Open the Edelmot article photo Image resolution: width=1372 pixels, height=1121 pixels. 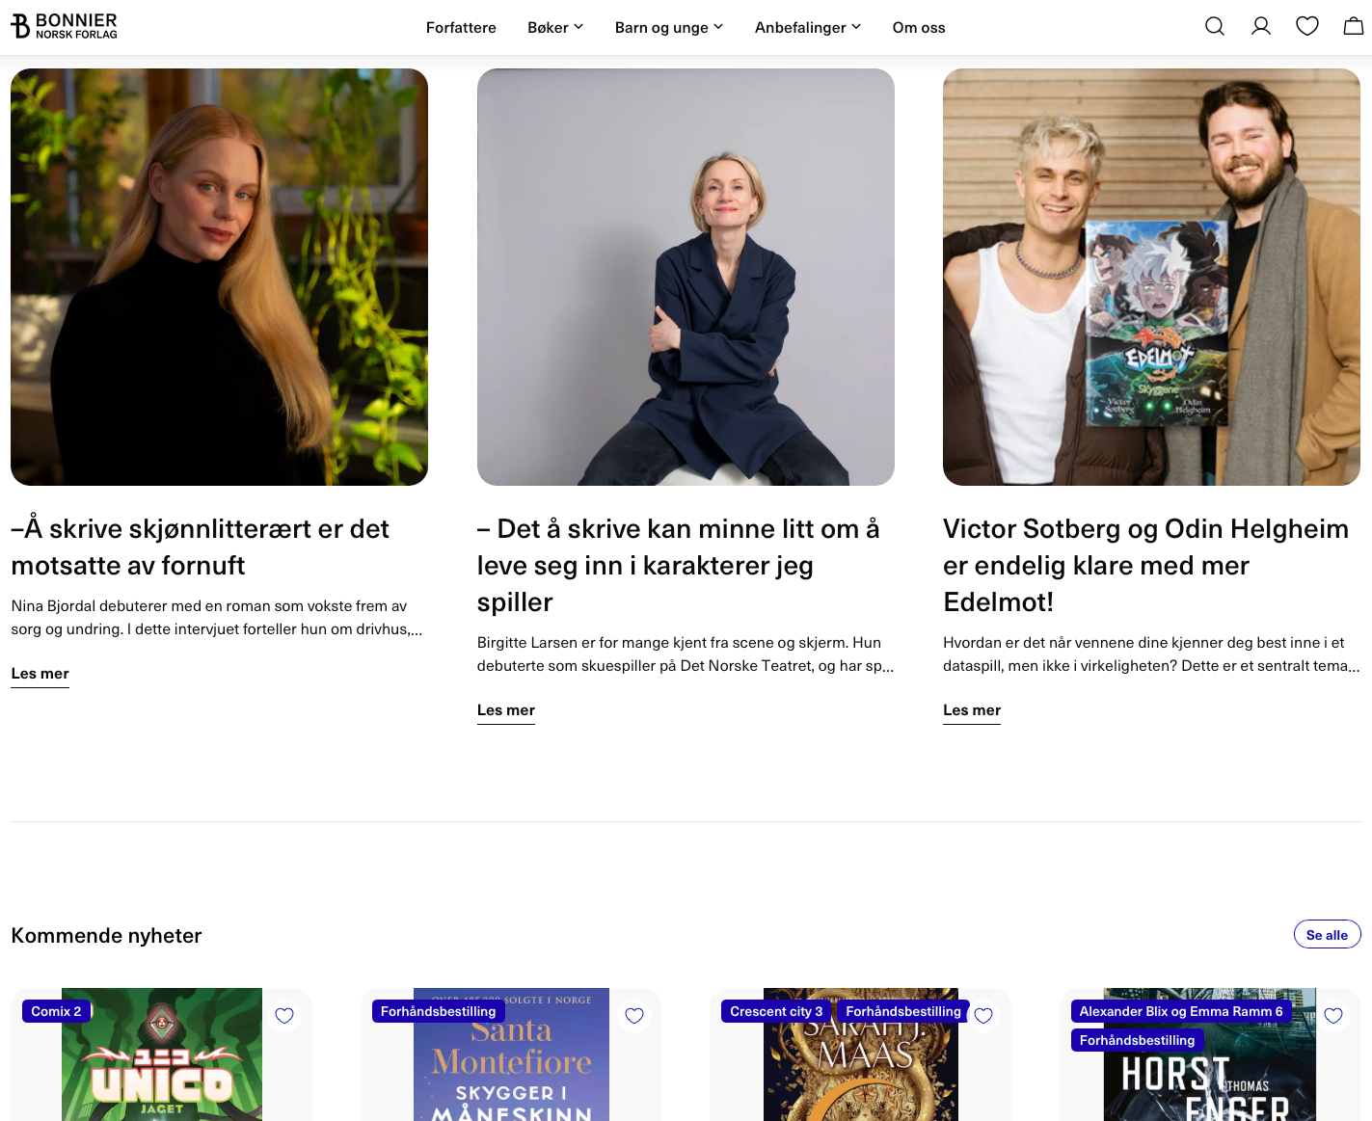click(1151, 277)
